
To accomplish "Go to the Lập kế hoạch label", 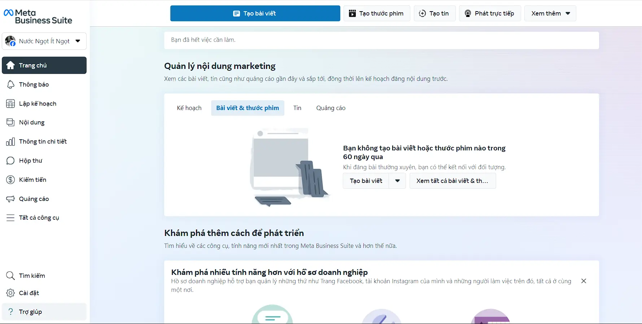I will (38, 104).
